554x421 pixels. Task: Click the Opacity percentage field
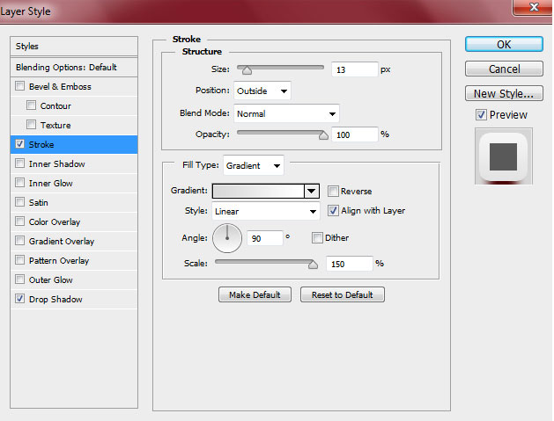tap(355, 134)
